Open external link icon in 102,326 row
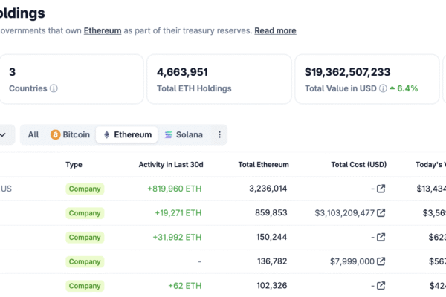The height and width of the screenshot is (297, 446). (381, 286)
